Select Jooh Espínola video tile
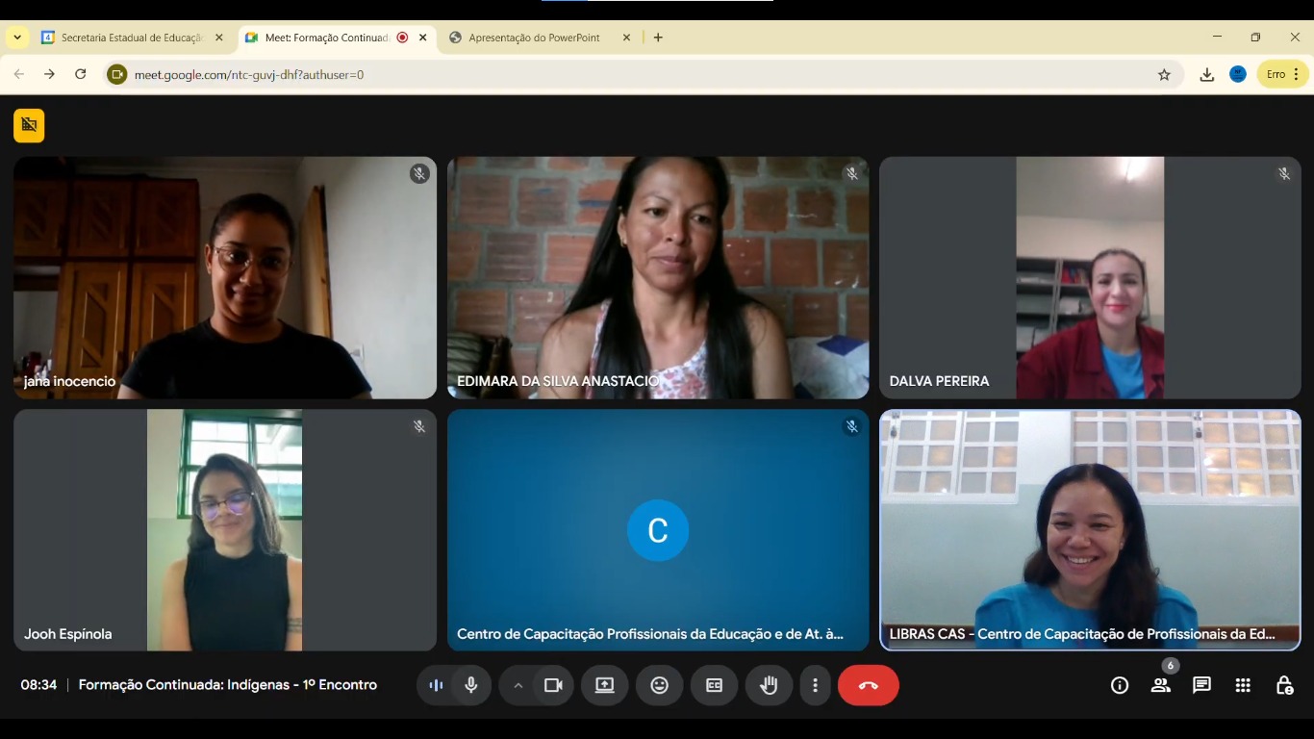This screenshot has height=739, width=1314. [225, 530]
